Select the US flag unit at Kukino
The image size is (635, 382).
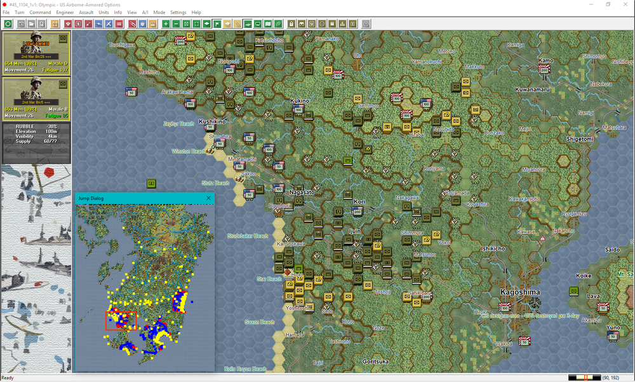(298, 109)
